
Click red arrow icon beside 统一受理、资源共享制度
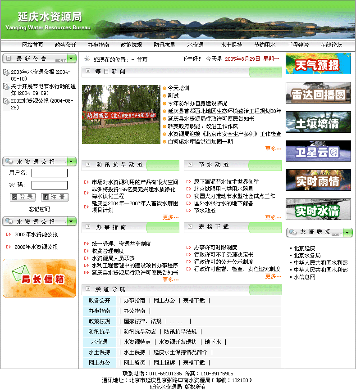click(x=87, y=244)
